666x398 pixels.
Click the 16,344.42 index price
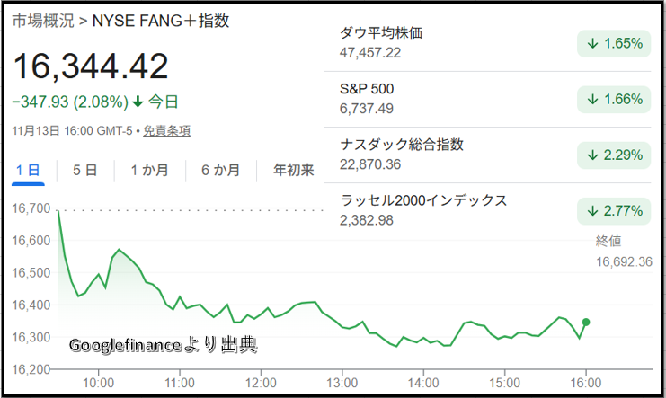click(x=91, y=65)
